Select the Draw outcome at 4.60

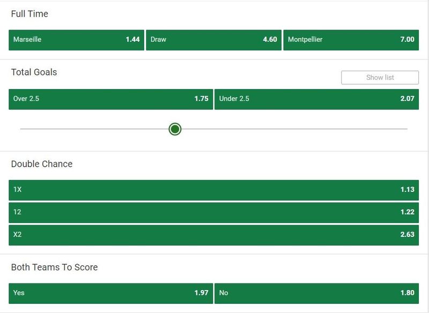(x=213, y=40)
